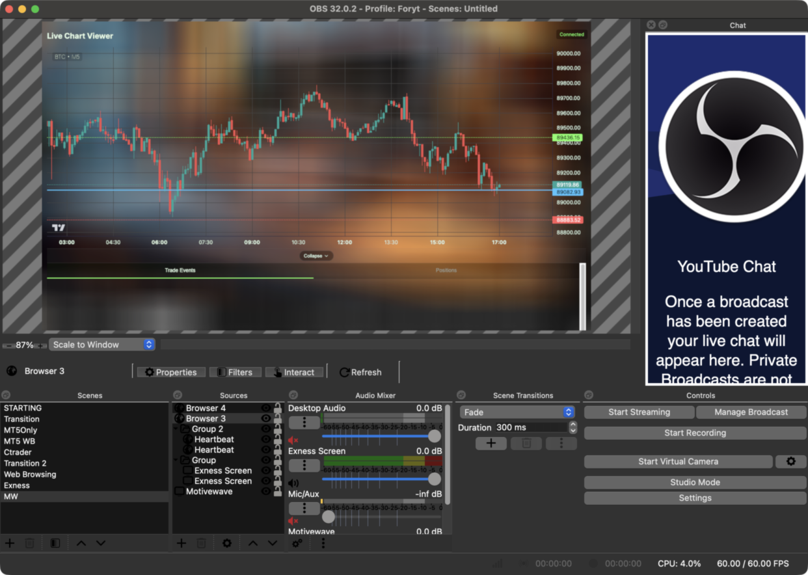This screenshot has height=575, width=808.
Task: Mute the Exness Screen audio
Action: [293, 483]
